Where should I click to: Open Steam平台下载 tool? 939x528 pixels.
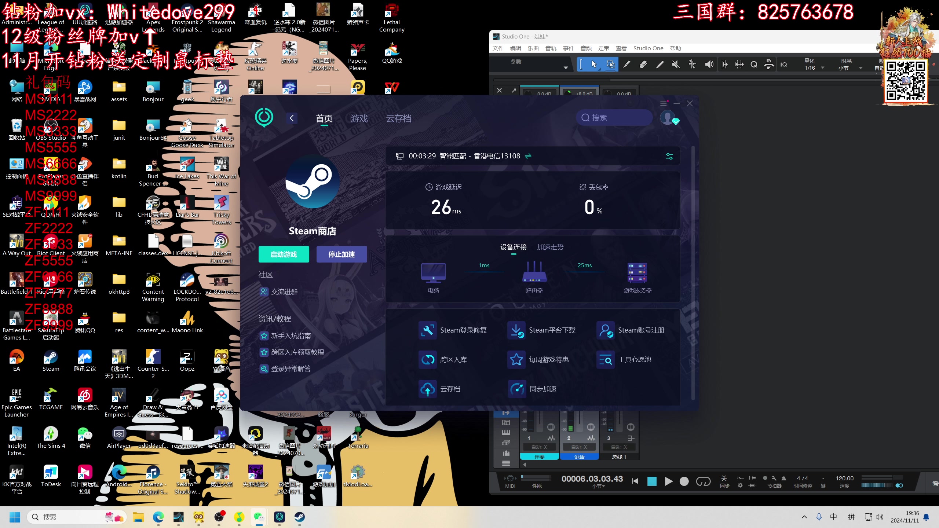(541, 330)
